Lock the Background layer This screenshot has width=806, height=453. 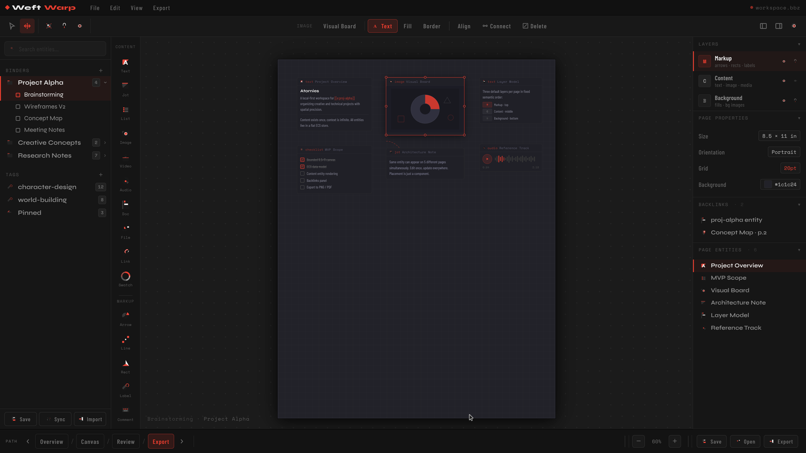[795, 100]
